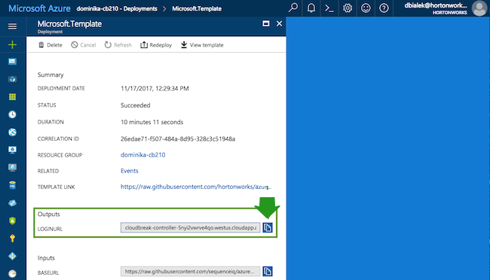Open the Settings gear icon
Viewport: 490px width, 280px height.
(348, 8)
